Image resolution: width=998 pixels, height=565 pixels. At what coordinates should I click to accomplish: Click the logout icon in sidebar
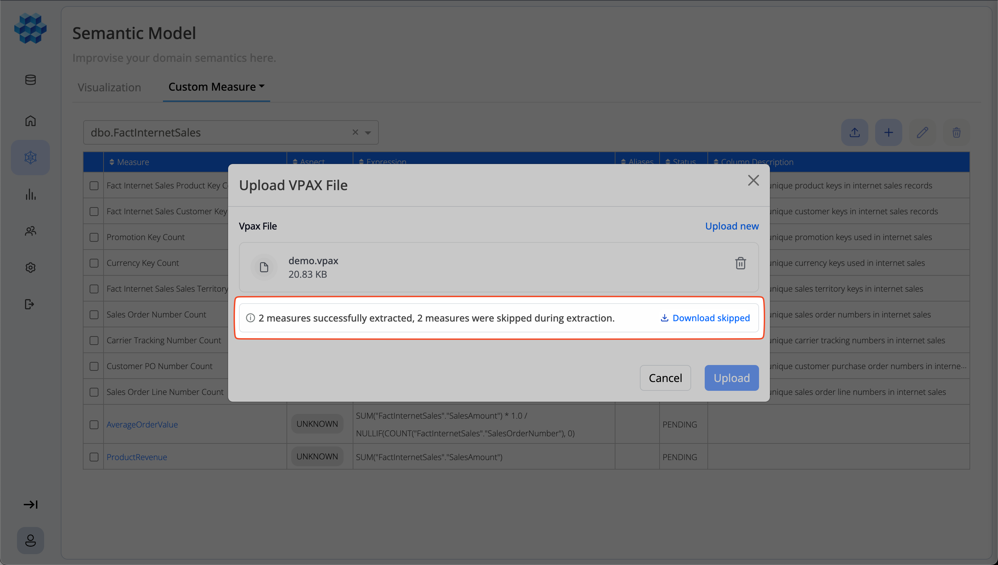(x=30, y=304)
